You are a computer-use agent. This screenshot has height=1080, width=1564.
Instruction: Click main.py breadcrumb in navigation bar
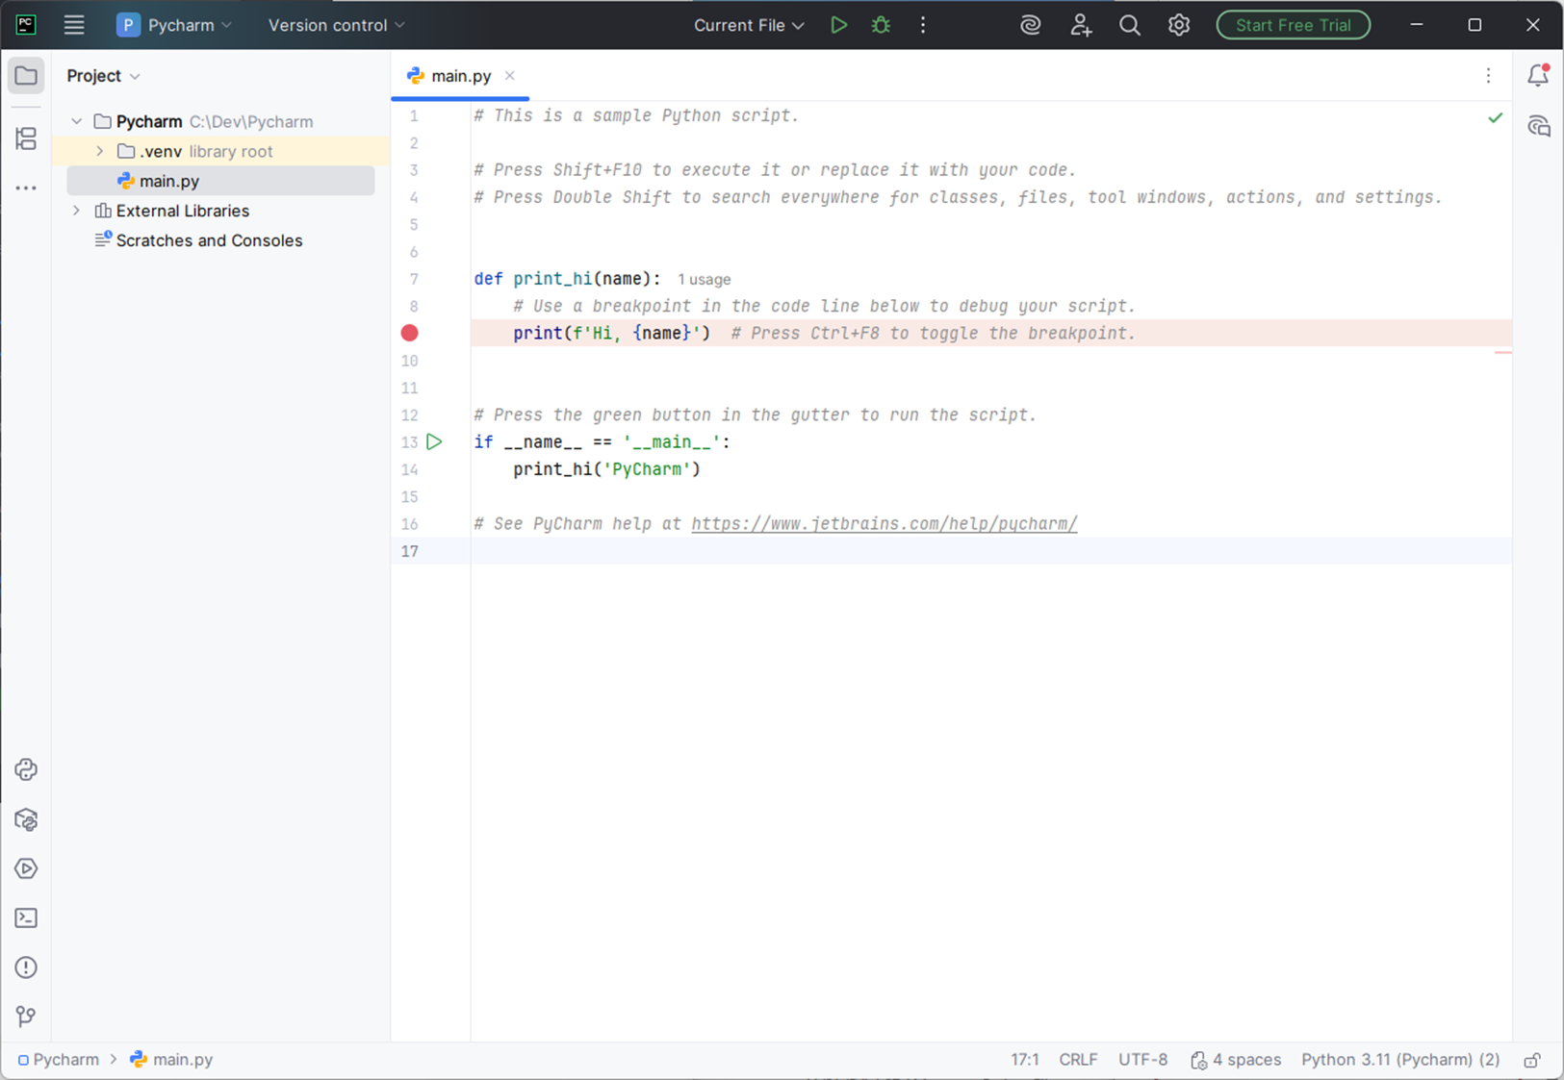(171, 1060)
